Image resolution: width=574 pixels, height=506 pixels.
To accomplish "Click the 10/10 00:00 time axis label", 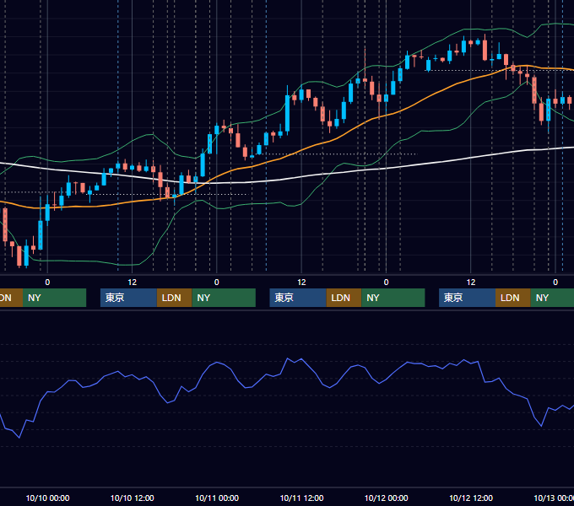I will (x=47, y=498).
